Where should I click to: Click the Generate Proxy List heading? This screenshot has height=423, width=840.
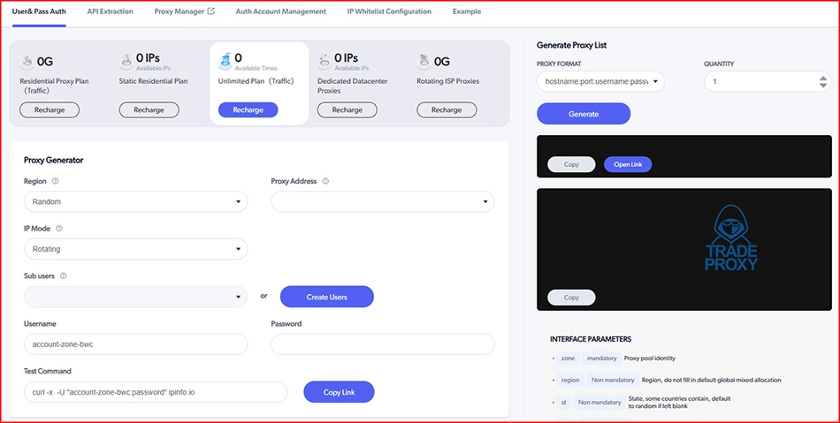pyautogui.click(x=571, y=45)
